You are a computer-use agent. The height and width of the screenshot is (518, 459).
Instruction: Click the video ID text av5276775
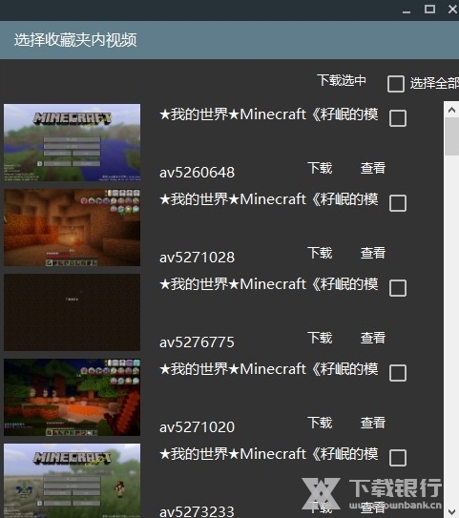click(197, 342)
